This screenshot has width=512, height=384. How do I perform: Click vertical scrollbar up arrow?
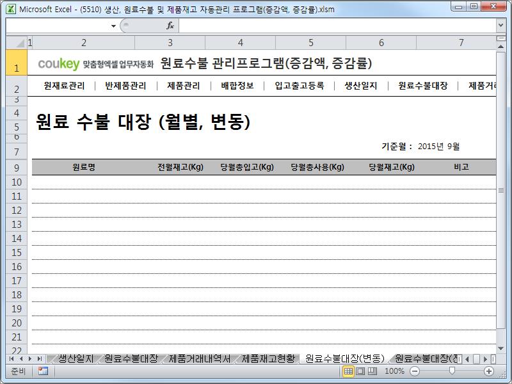500,47
